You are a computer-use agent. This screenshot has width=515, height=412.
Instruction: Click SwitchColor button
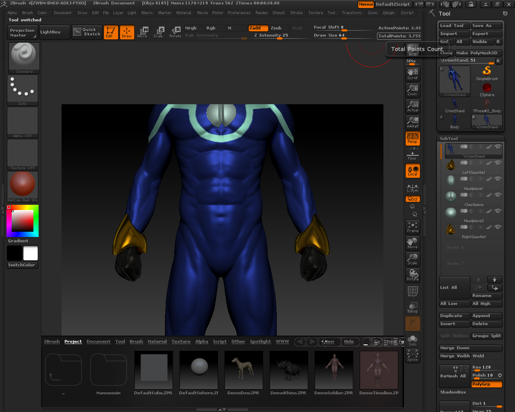tap(23, 265)
